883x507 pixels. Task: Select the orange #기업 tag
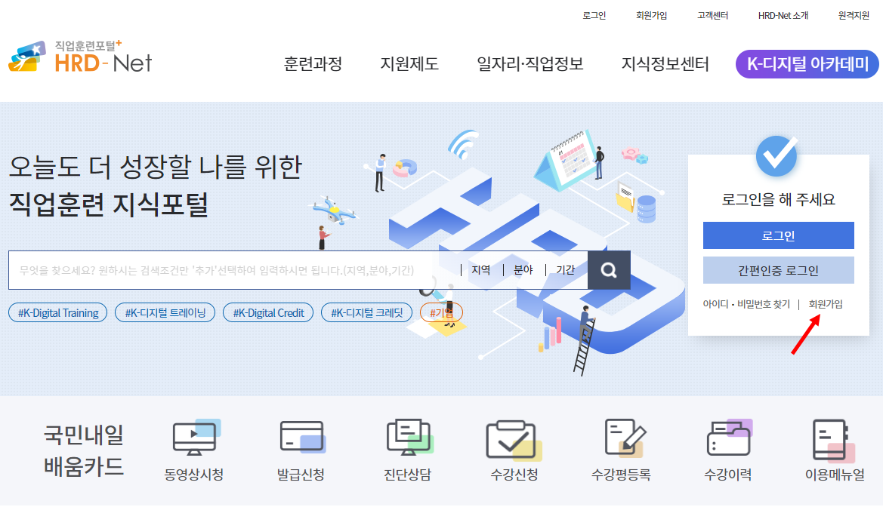coord(441,313)
